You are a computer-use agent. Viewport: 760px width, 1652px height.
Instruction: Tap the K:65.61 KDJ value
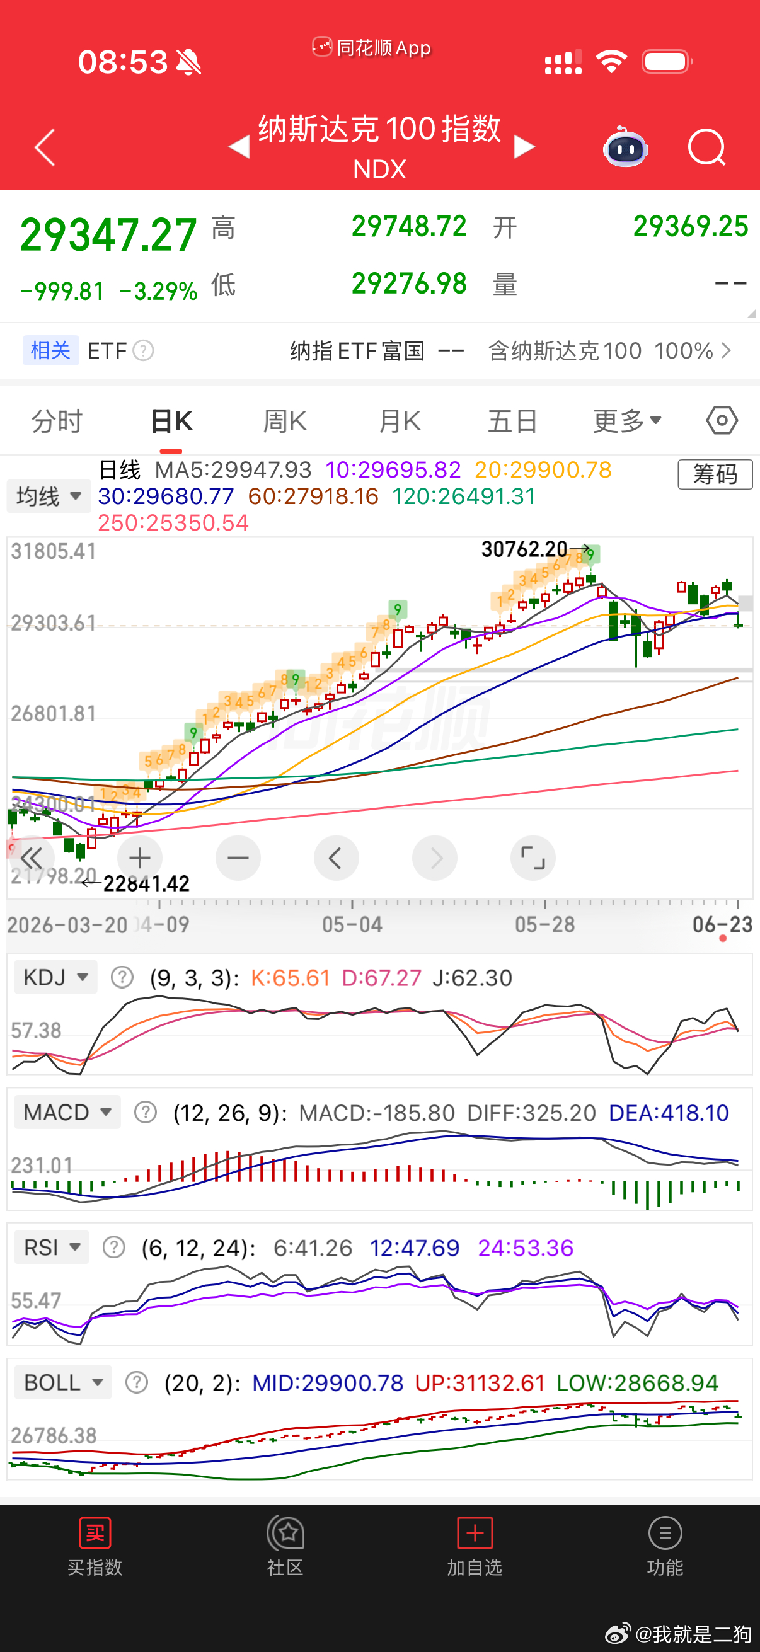291,978
